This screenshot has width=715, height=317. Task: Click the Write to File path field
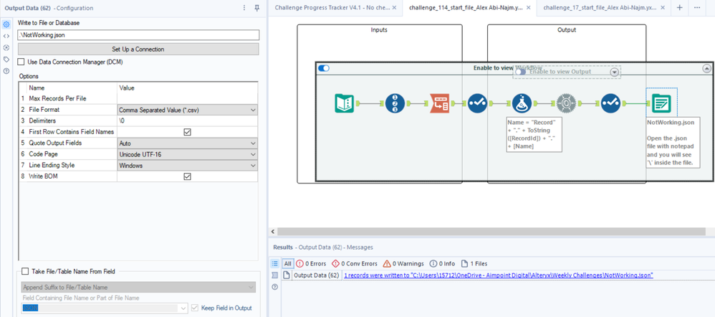tap(138, 34)
